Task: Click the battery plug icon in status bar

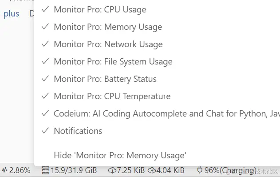Action: (x=200, y=170)
